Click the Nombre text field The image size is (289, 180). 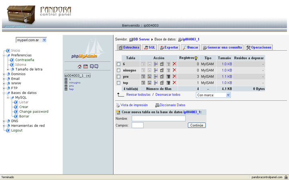[159, 119]
